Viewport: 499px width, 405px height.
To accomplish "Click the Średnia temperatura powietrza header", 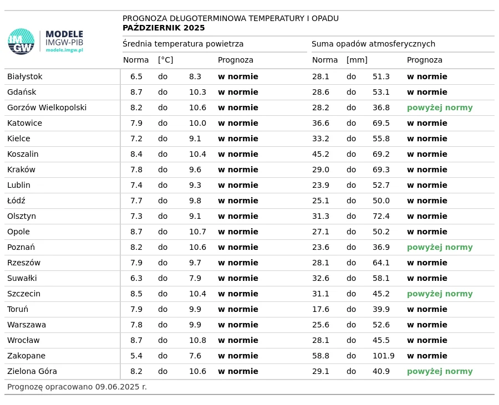I will click(183, 44).
